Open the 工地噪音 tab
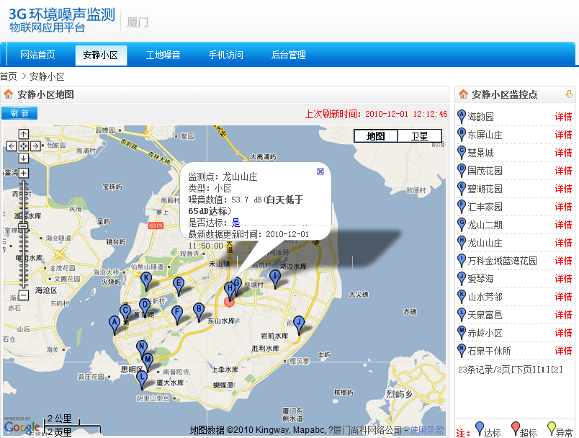This screenshot has height=438, width=579. 163,55
